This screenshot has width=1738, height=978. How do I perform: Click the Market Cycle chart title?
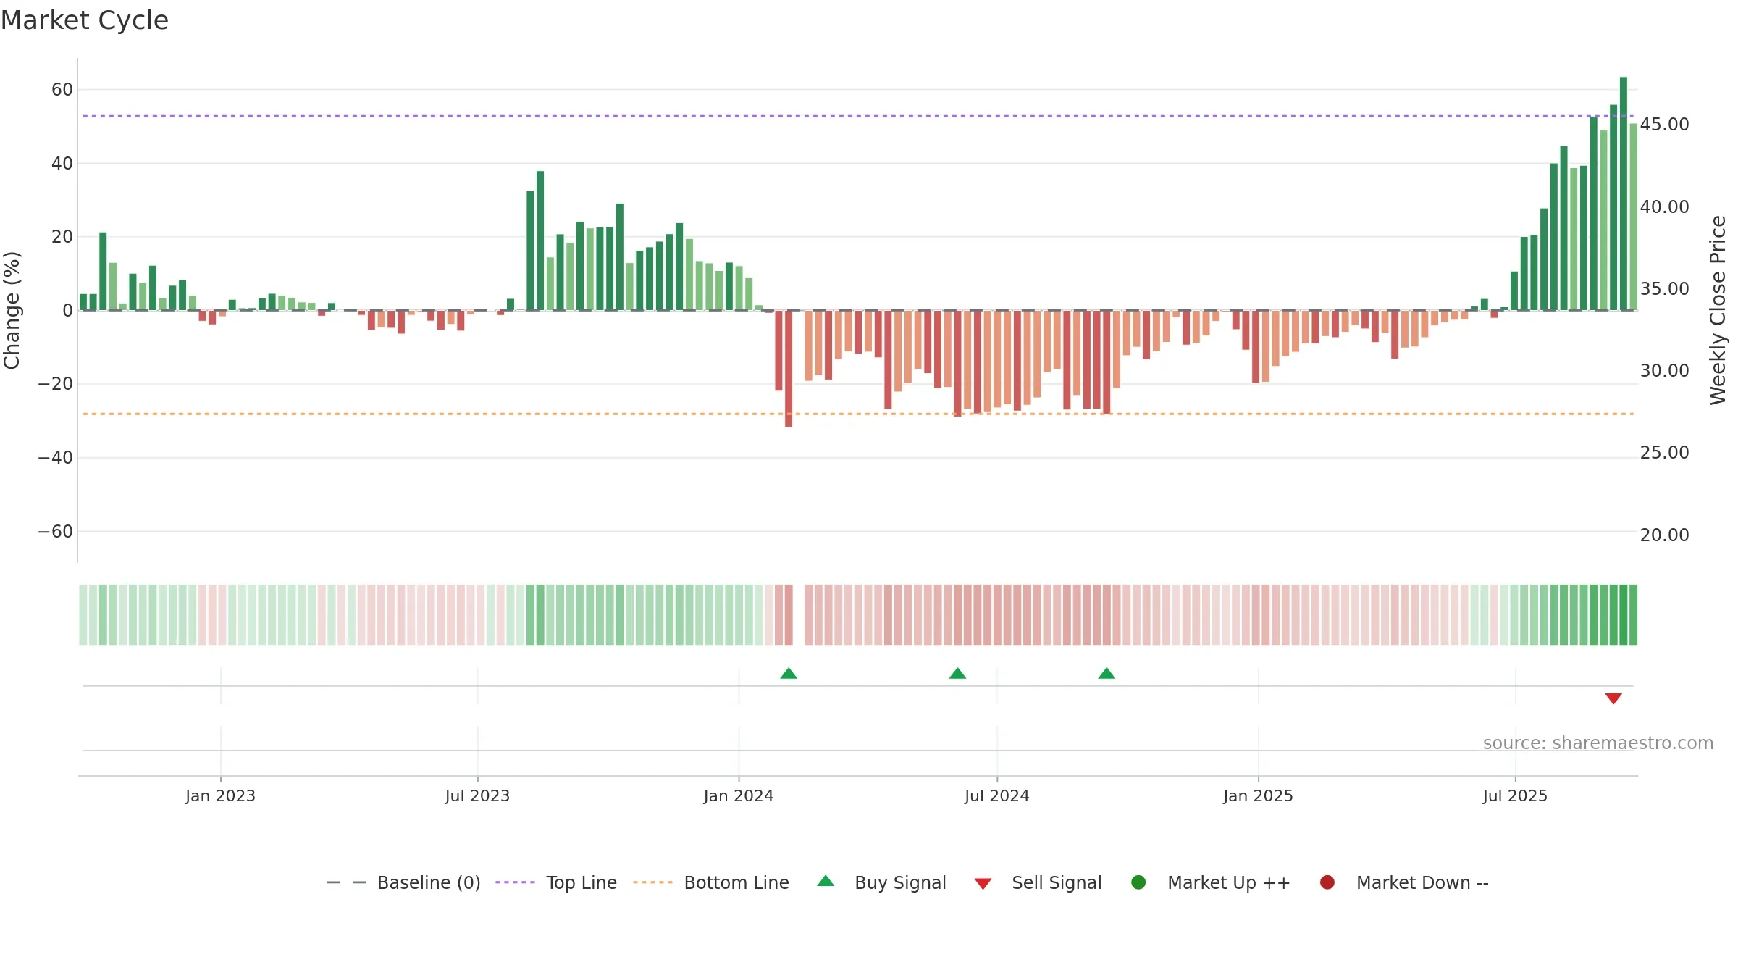85,20
